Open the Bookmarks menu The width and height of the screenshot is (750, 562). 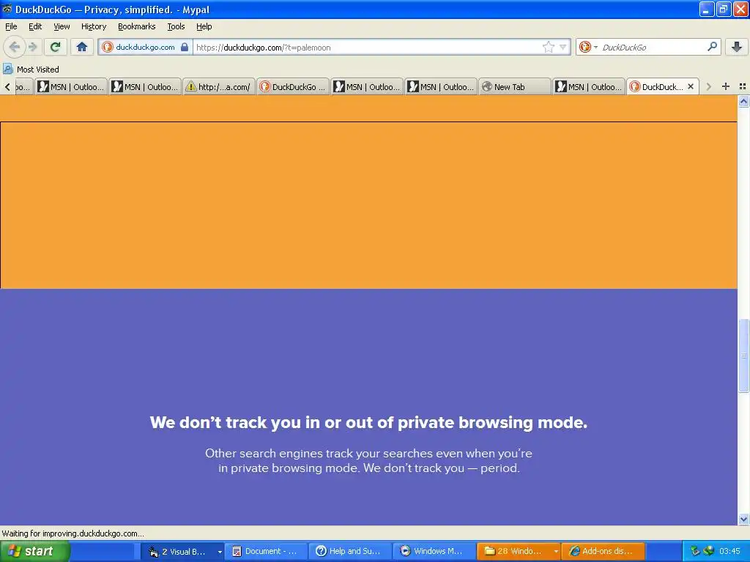tap(136, 26)
